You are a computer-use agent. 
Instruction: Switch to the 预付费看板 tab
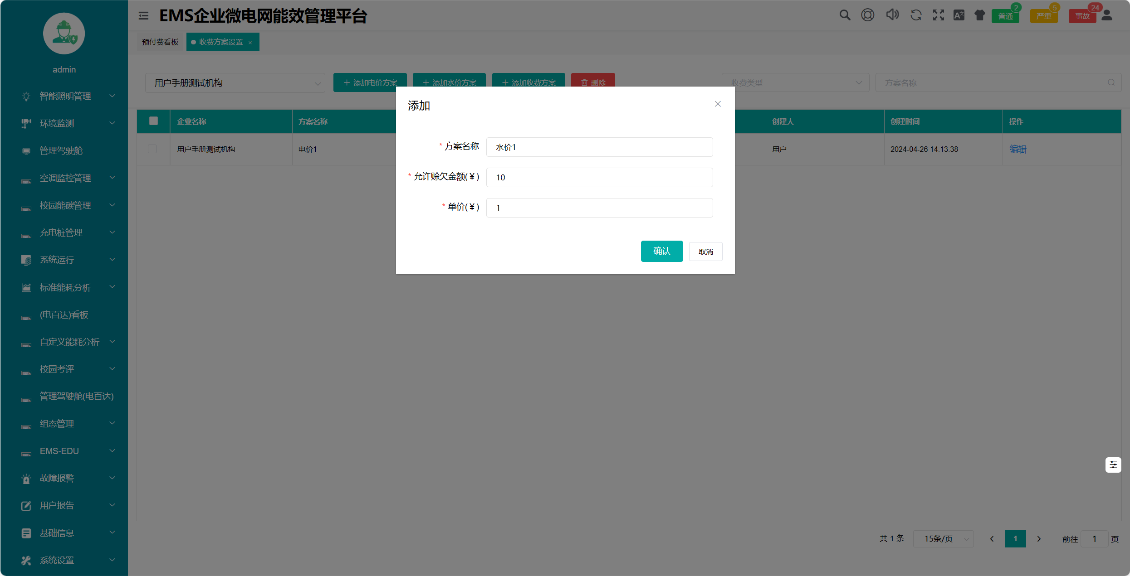pos(160,42)
